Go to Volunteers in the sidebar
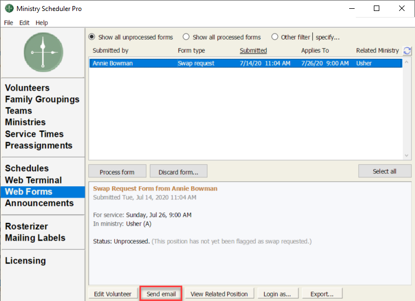This screenshot has width=415, height=301. tap(27, 88)
